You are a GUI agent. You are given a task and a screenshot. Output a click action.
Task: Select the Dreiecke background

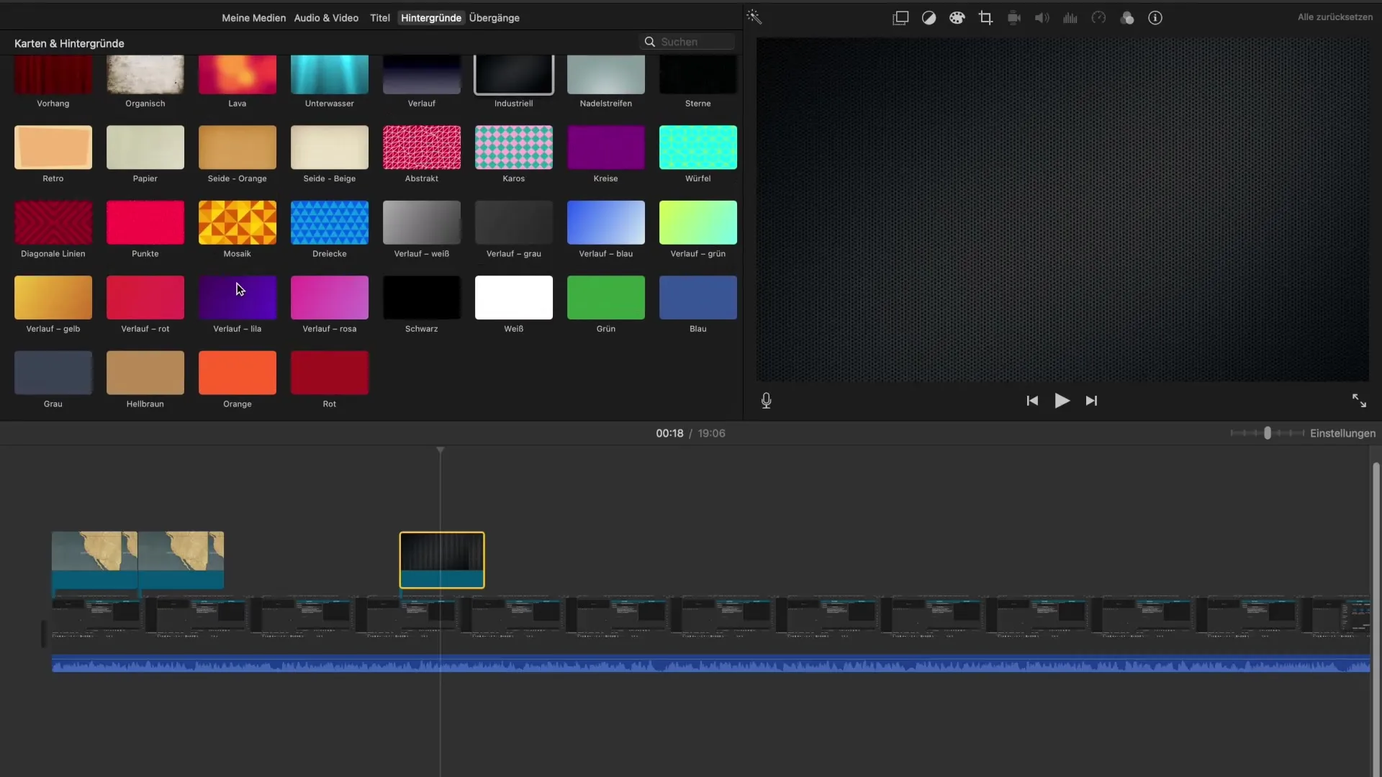pos(330,222)
